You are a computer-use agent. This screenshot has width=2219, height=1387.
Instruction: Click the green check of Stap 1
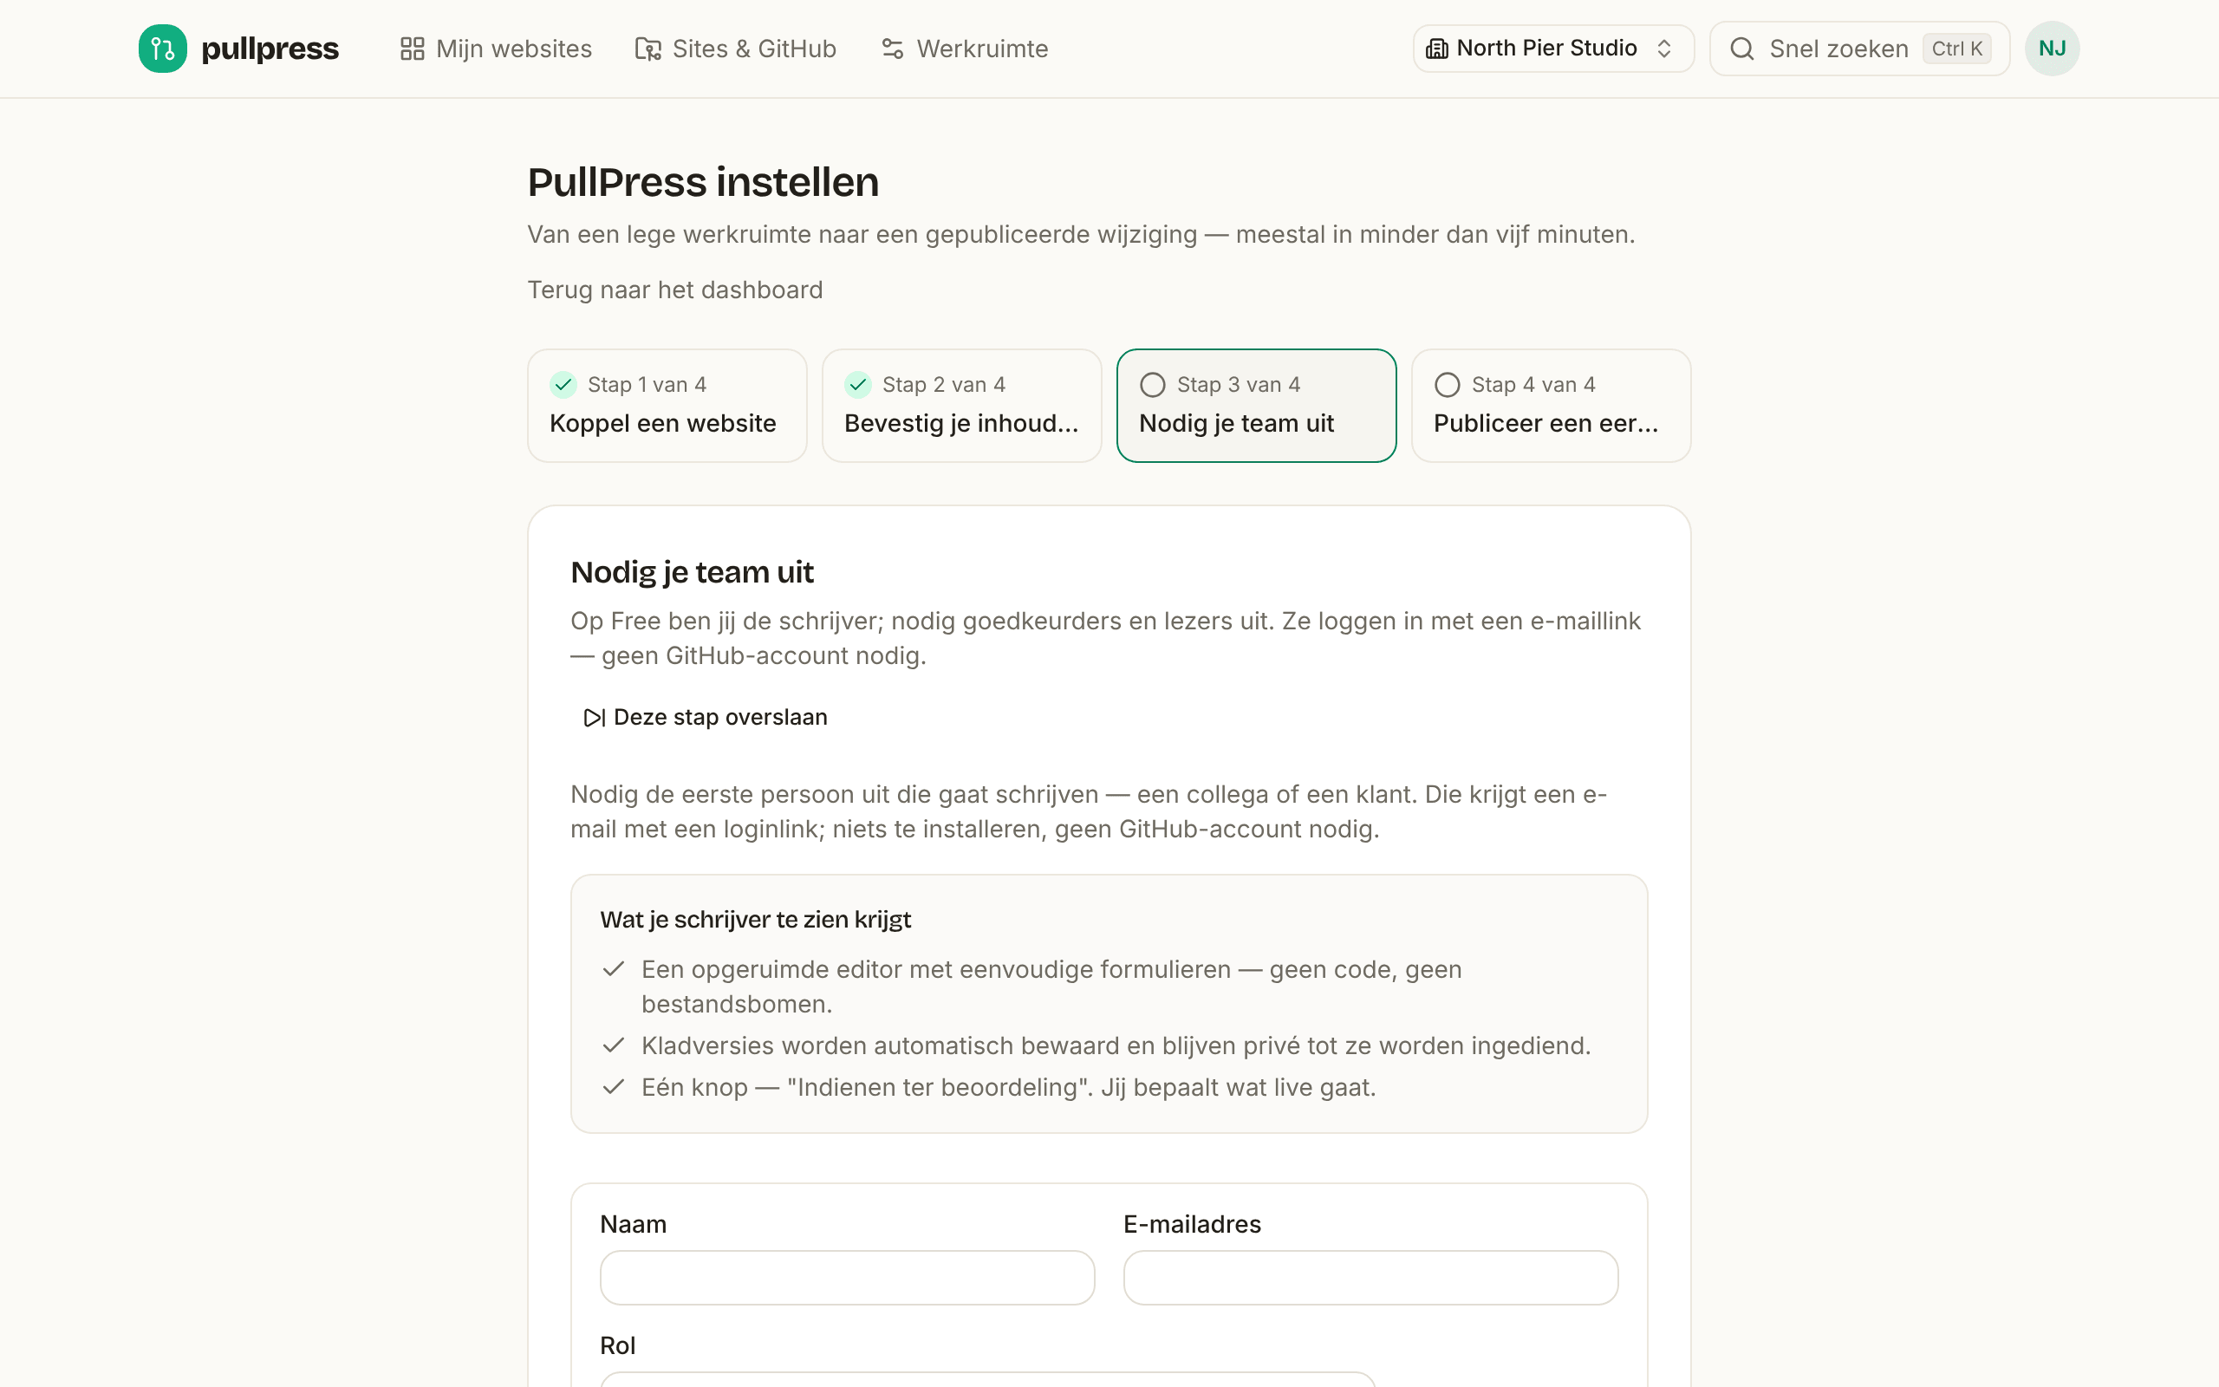(563, 384)
